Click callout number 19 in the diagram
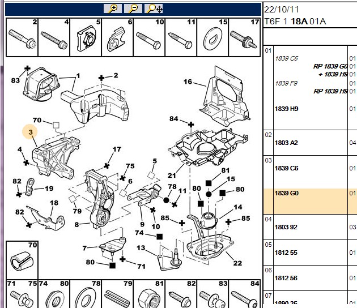Image resolution: width=357 pixels, height=308 pixels. click(49, 189)
